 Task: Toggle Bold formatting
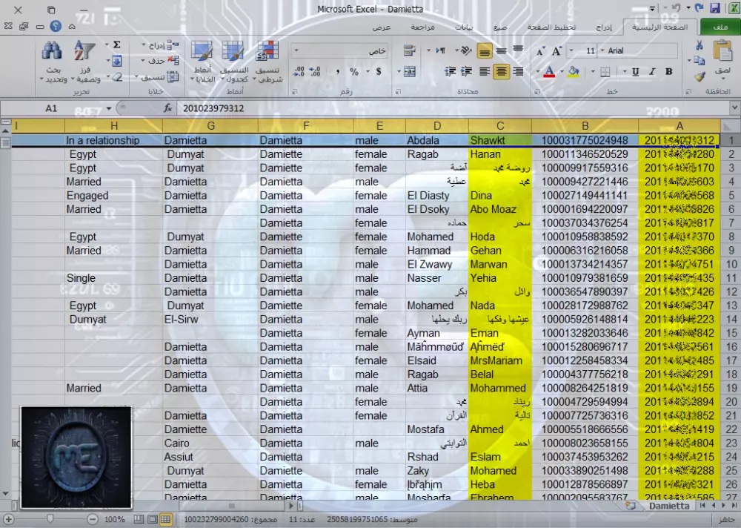pyautogui.click(x=668, y=72)
